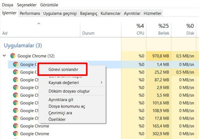Click the Google Chrome (12) parent icon
This screenshot has height=139, width=199.
pyautogui.click(x=13, y=56)
